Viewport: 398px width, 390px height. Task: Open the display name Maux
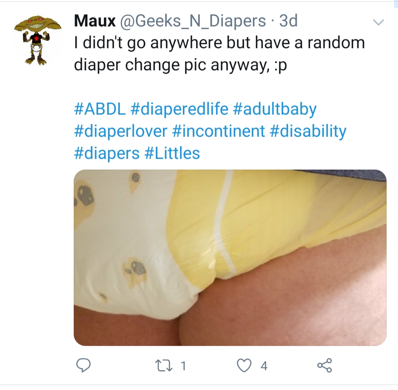(x=95, y=21)
